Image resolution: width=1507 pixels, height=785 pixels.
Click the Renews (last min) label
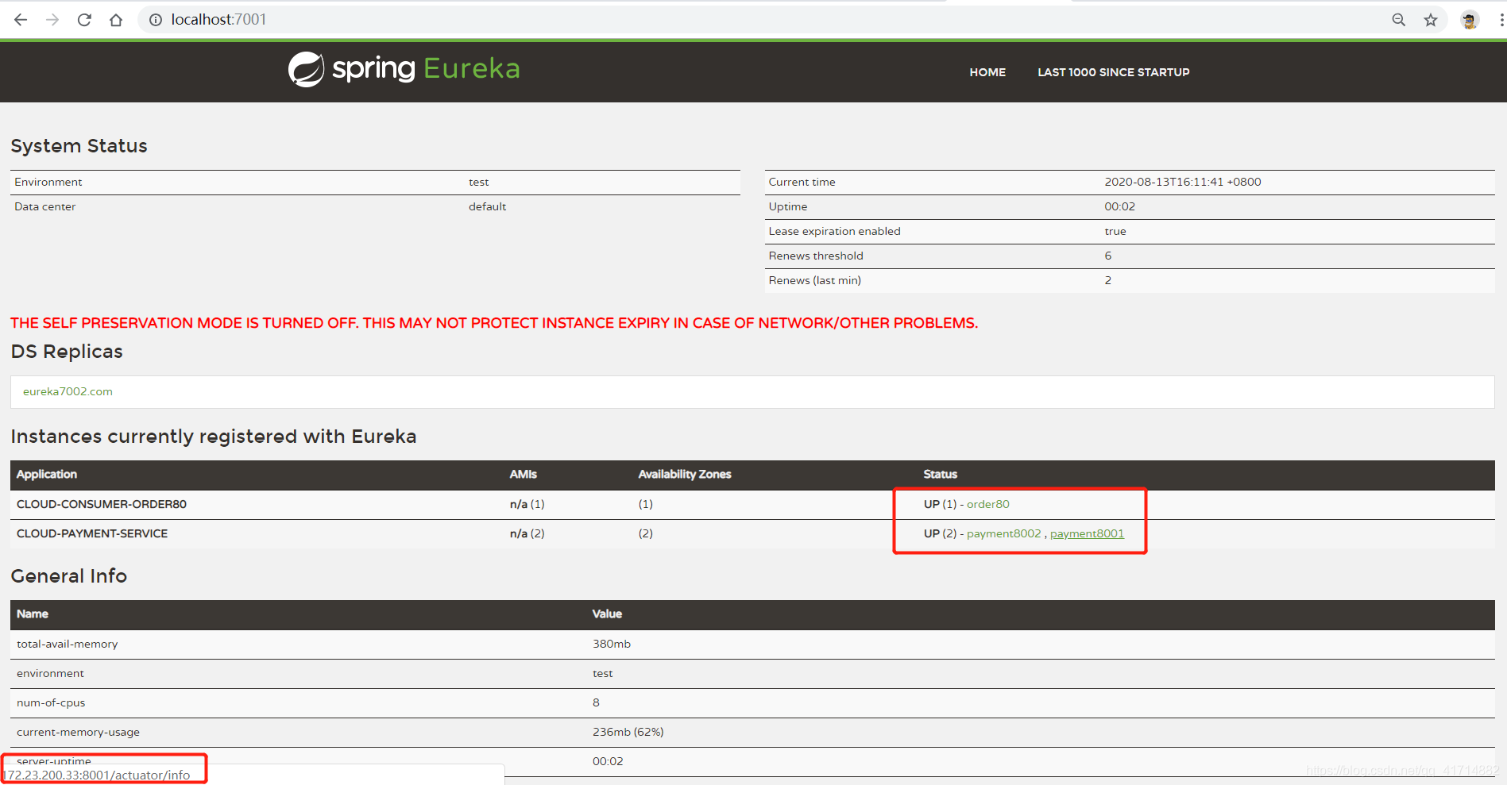814,280
